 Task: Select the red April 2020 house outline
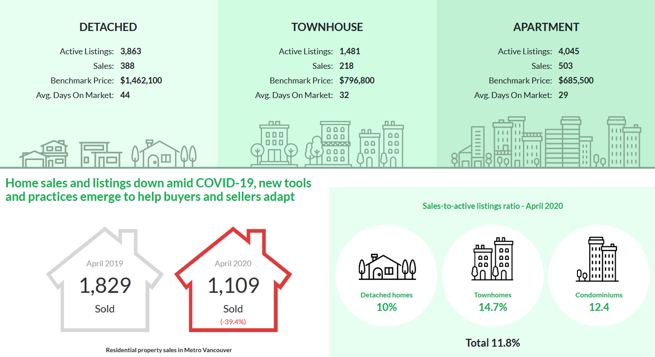[x=233, y=279]
